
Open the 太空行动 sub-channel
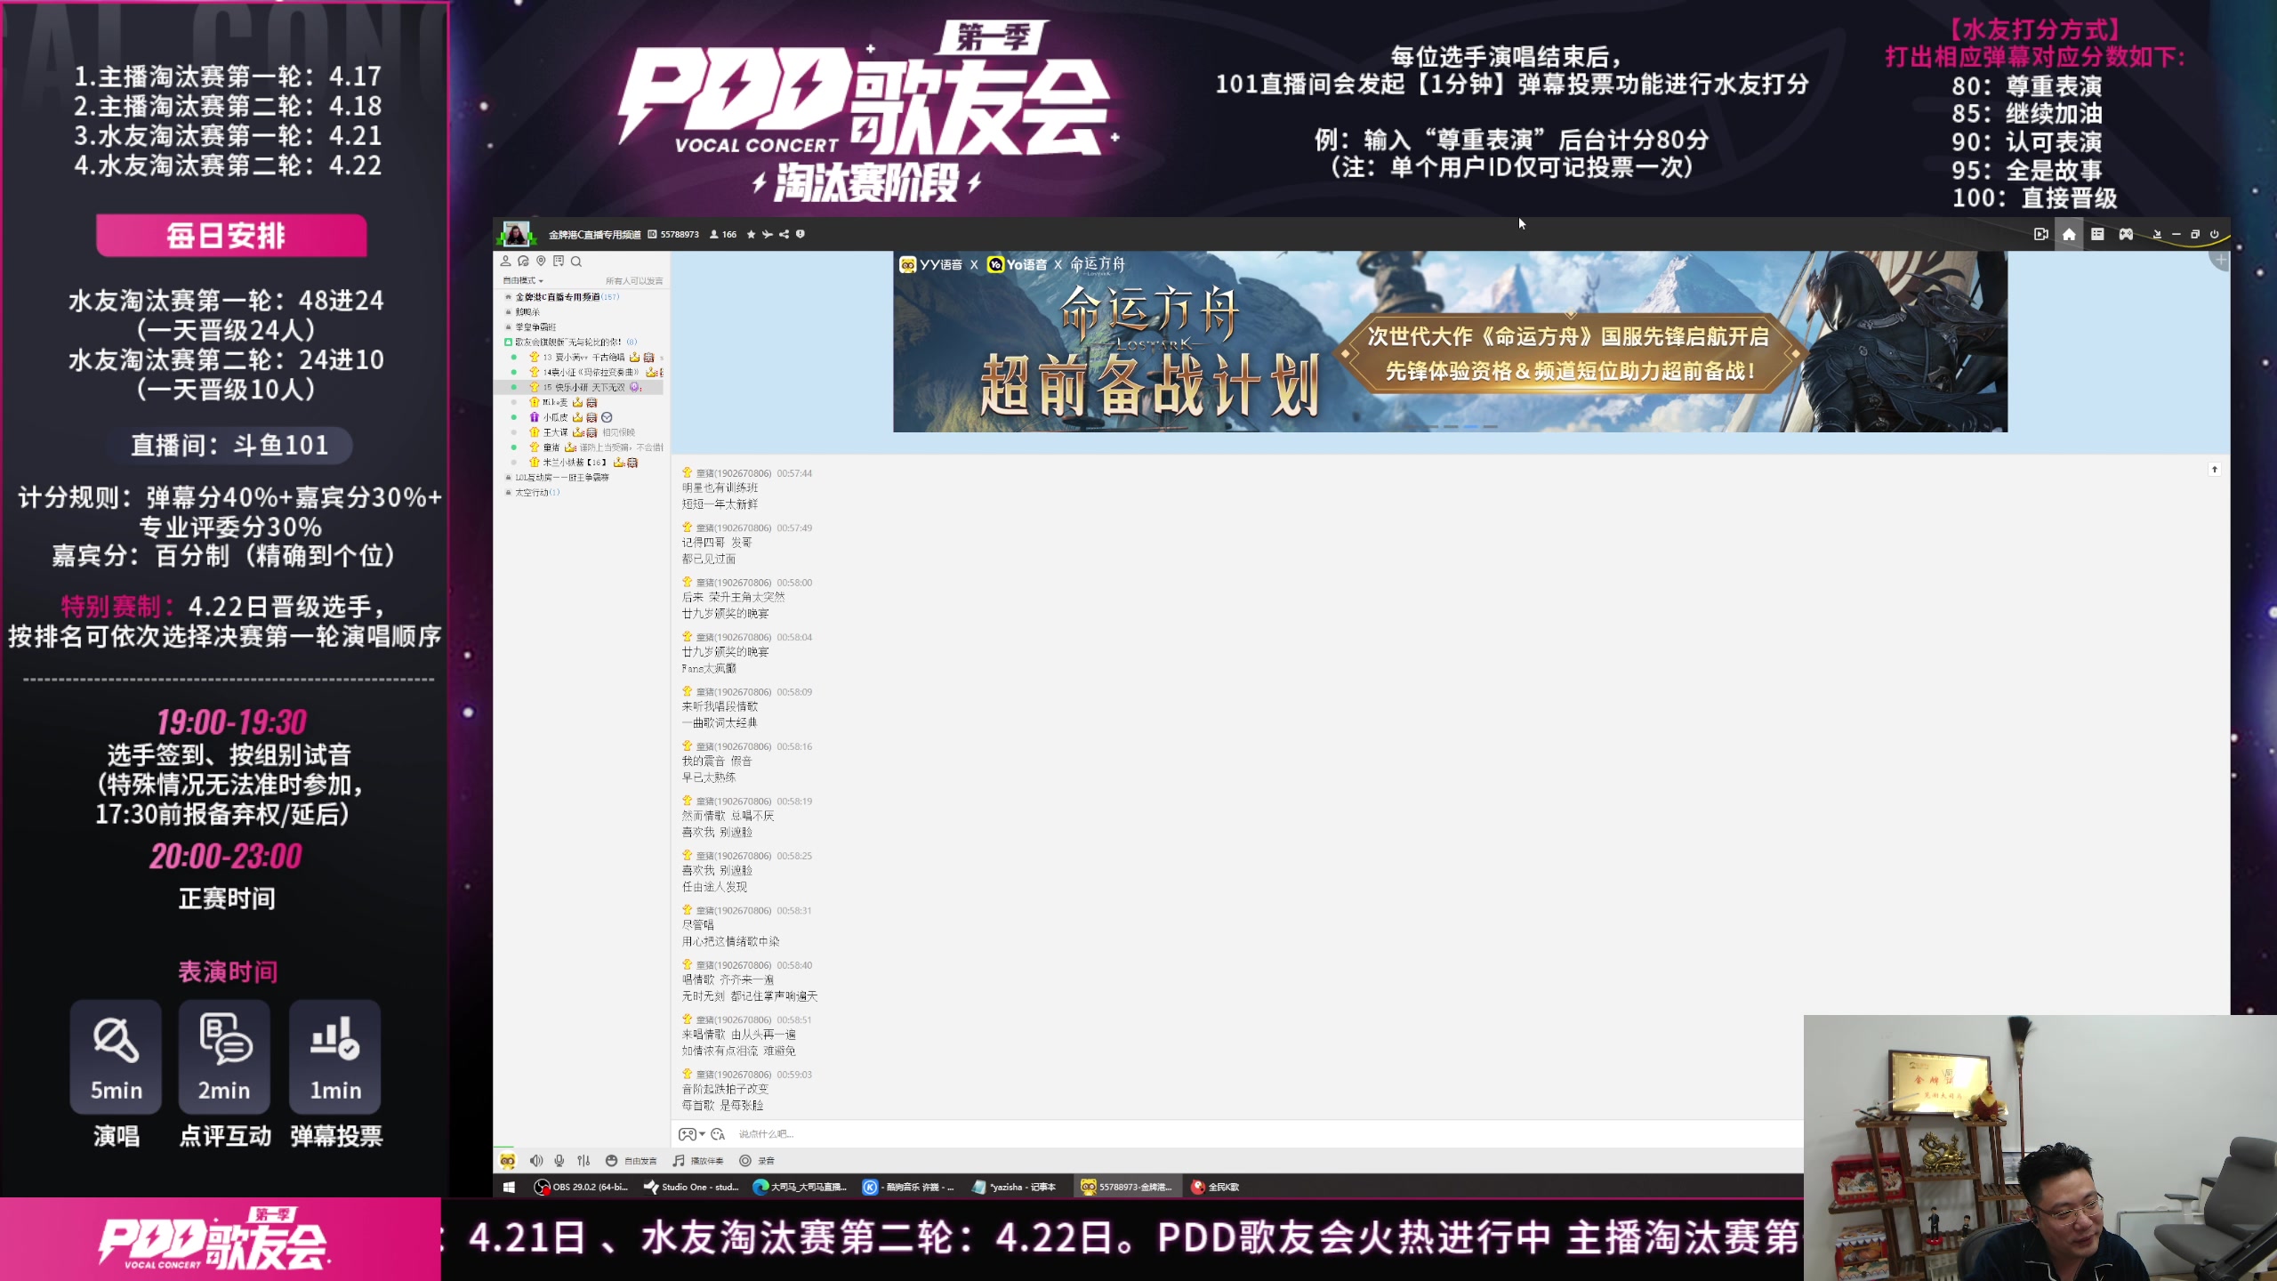click(x=532, y=494)
